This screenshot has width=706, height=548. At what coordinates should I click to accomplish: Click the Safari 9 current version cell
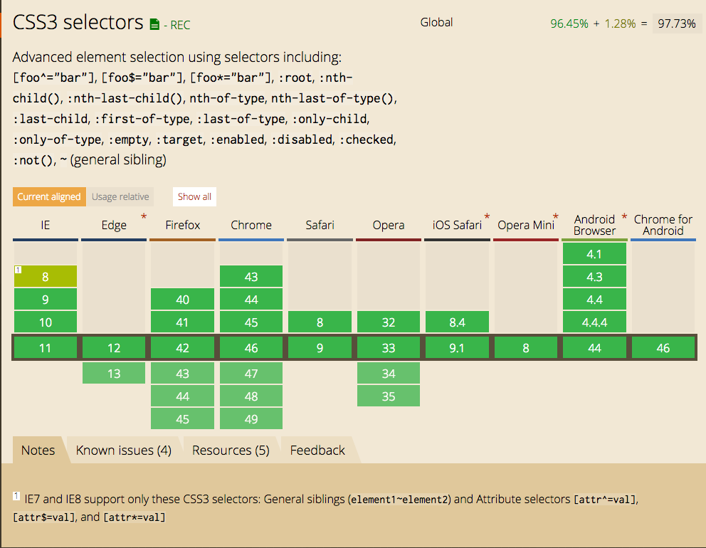click(320, 347)
